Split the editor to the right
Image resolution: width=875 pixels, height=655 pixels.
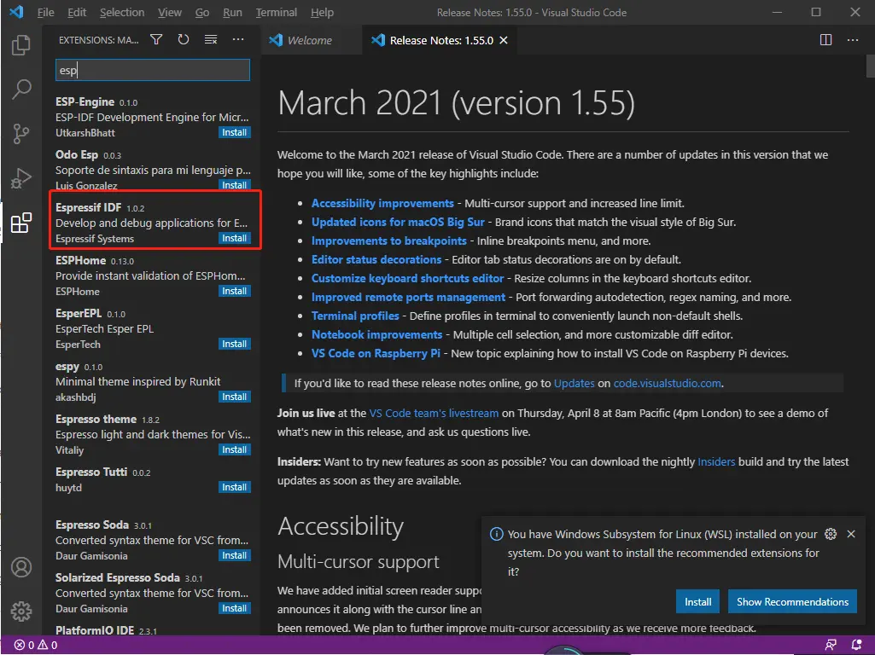(825, 39)
